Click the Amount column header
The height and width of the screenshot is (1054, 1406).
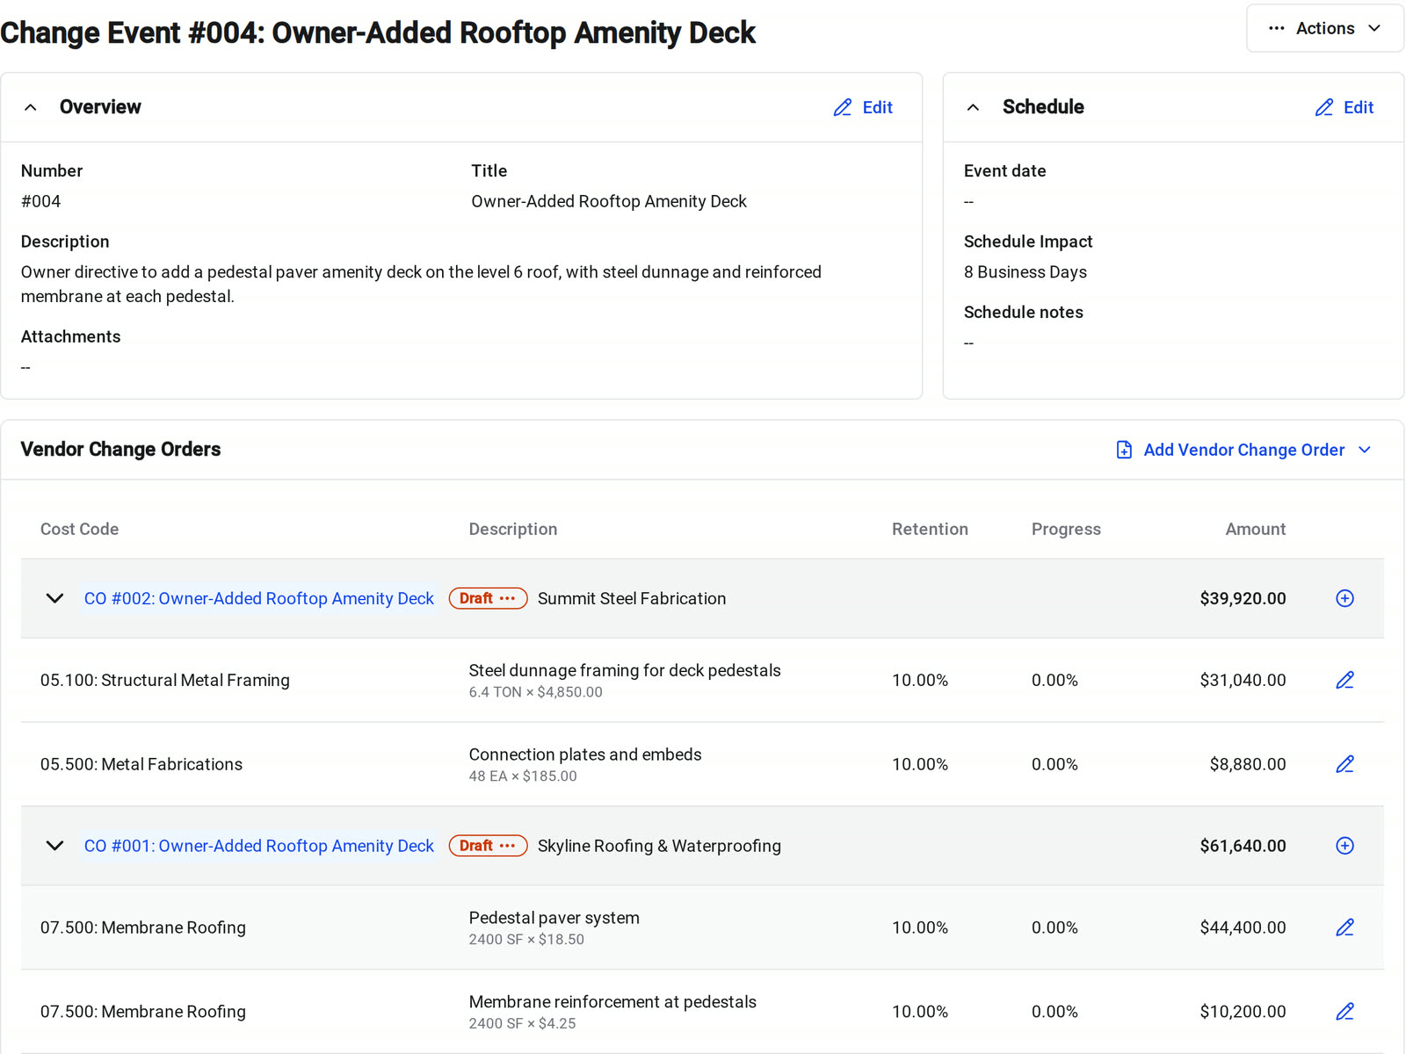coord(1255,529)
